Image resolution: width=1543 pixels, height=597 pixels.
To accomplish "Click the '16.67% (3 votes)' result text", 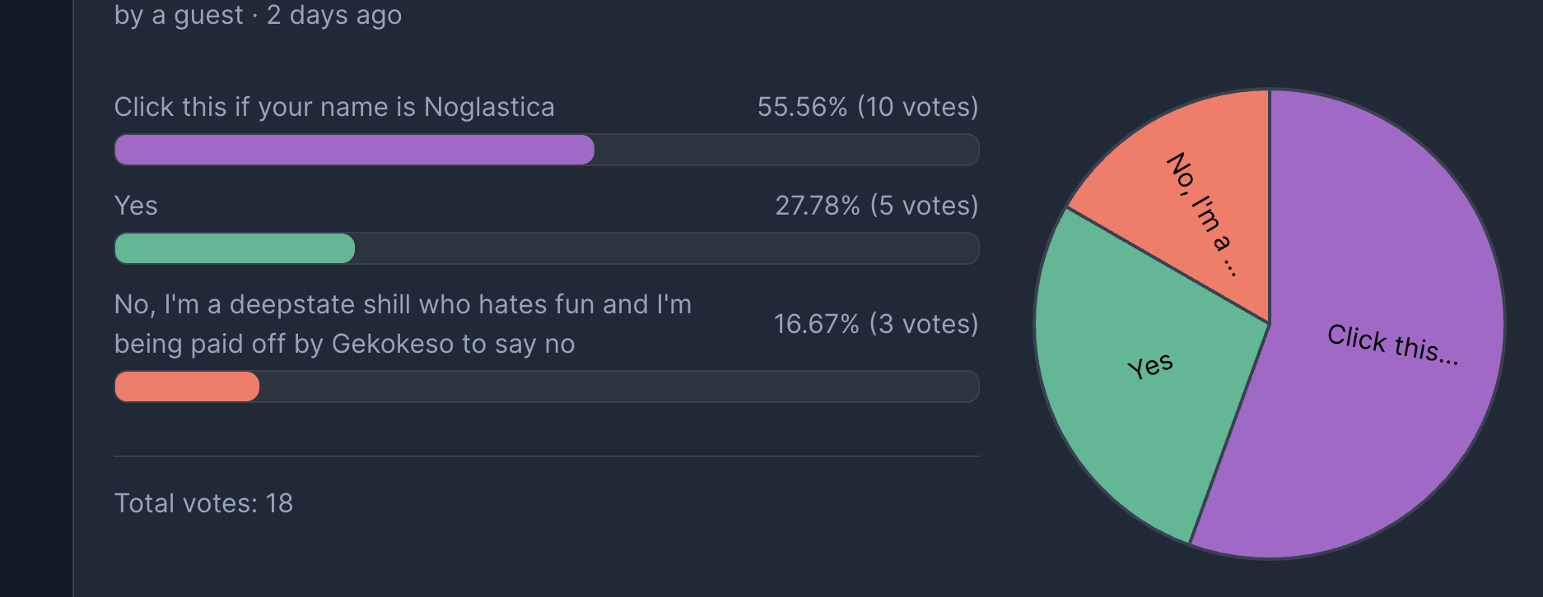I will pyautogui.click(x=876, y=324).
